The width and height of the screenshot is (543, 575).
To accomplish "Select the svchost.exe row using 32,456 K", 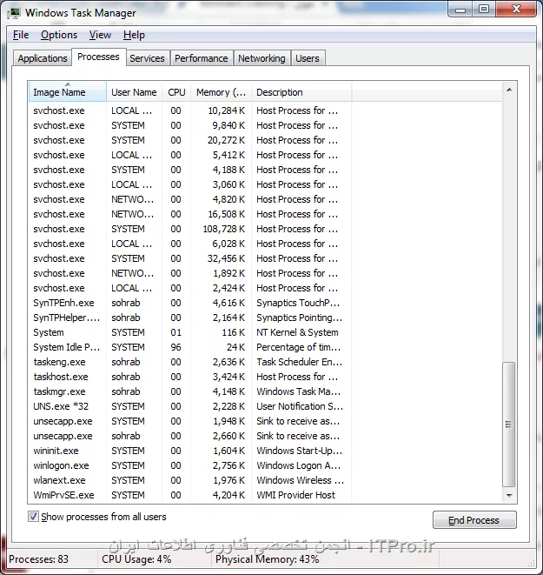I will 189,258.
